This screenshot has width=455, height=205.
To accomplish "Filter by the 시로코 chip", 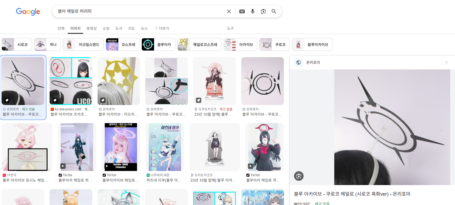I will tap(17, 44).
